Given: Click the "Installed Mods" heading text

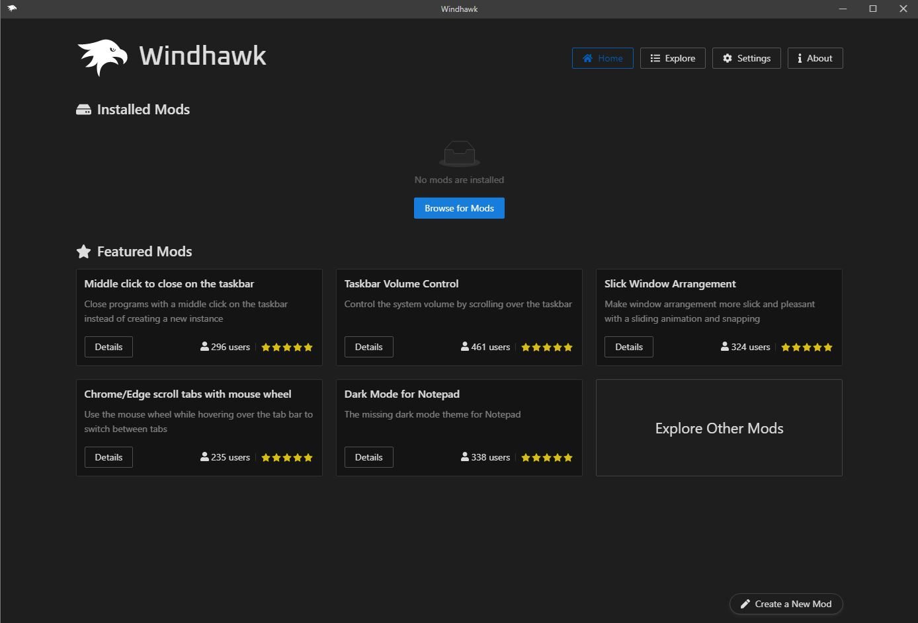Looking at the screenshot, I should [144, 110].
